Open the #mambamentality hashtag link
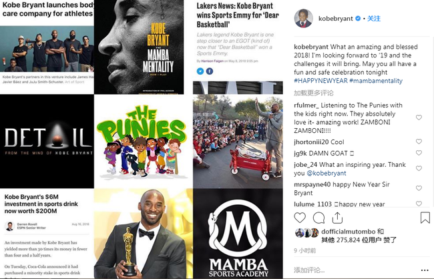This screenshot has width=434, height=279. click(x=376, y=81)
